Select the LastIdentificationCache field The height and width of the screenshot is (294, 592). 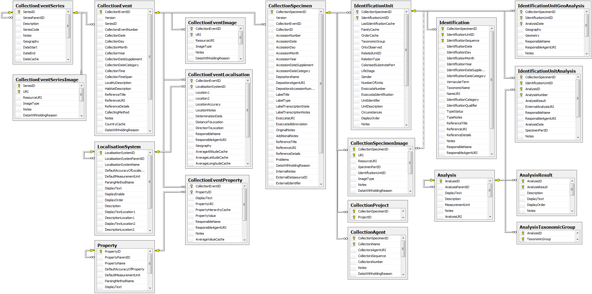[x=378, y=24]
